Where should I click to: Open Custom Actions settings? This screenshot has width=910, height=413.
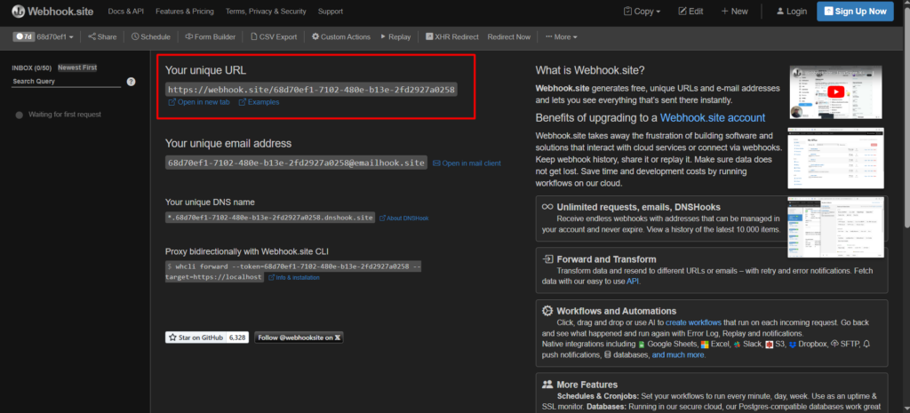pos(341,36)
